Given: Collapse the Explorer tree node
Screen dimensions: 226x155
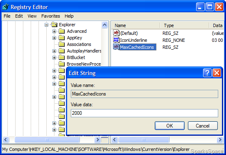Looking at the screenshot, I should (x=46, y=25).
